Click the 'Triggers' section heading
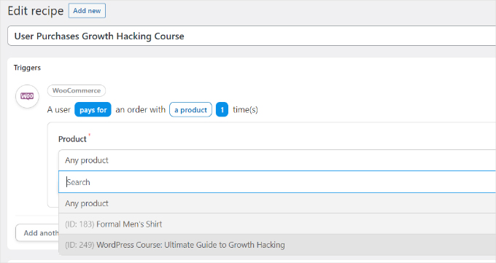 tap(27, 68)
